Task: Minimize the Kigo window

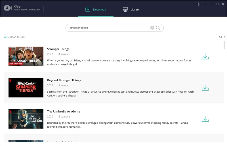Action: (212, 4)
